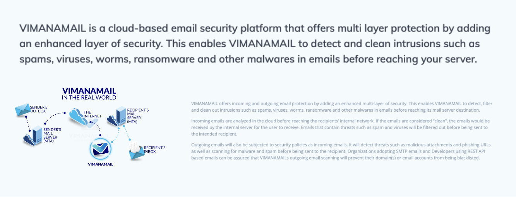Click "The Internet" label text
This screenshot has width=516, height=197.
pyautogui.click(x=93, y=114)
